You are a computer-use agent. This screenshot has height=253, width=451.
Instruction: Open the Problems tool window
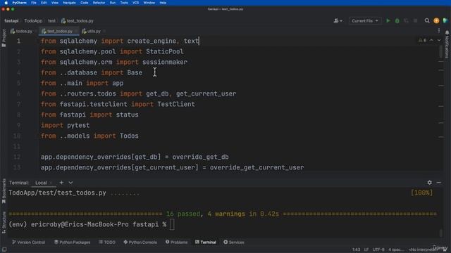[176, 242]
